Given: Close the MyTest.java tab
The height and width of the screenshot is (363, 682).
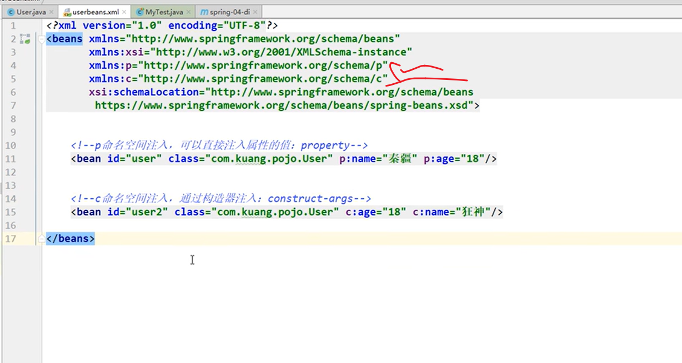Looking at the screenshot, I should pyautogui.click(x=189, y=12).
